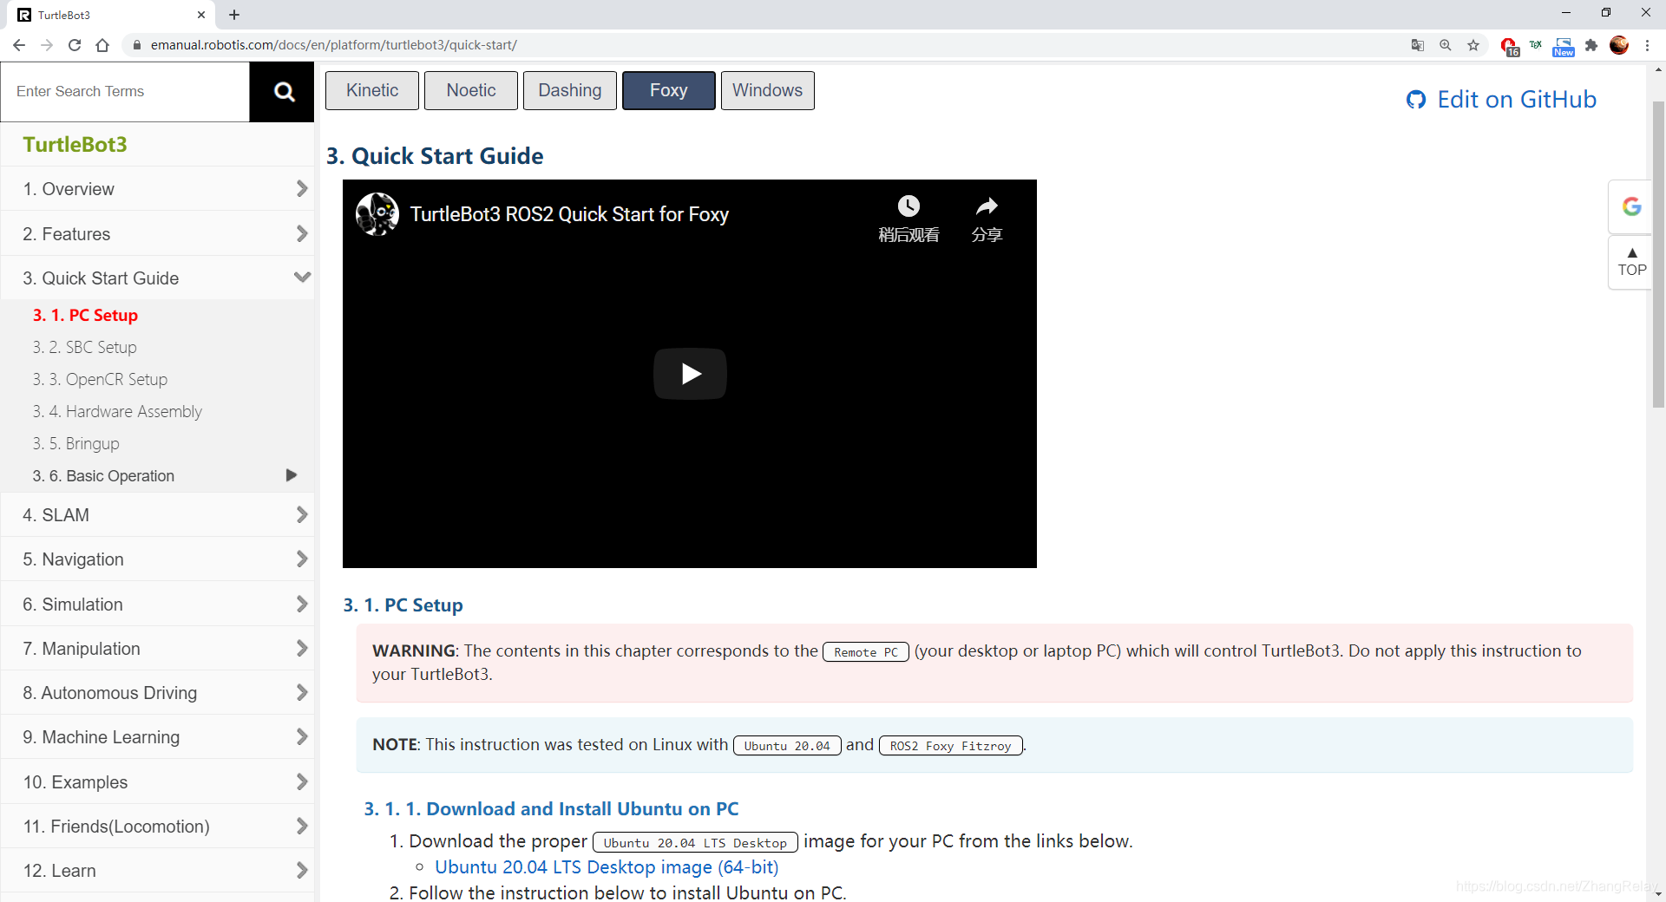Jump to TOP of the page
The image size is (1666, 902).
[x=1631, y=262]
